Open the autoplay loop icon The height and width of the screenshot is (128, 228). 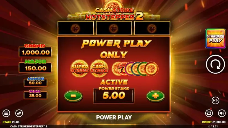coord(209,113)
